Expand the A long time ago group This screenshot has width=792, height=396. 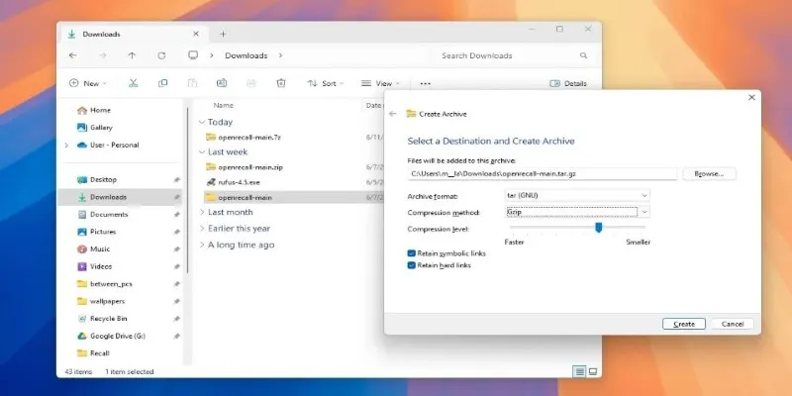coord(202,245)
